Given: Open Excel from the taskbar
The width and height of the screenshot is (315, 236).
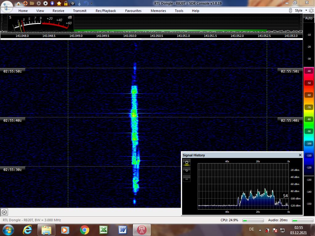Looking at the screenshot, I should [103, 230].
